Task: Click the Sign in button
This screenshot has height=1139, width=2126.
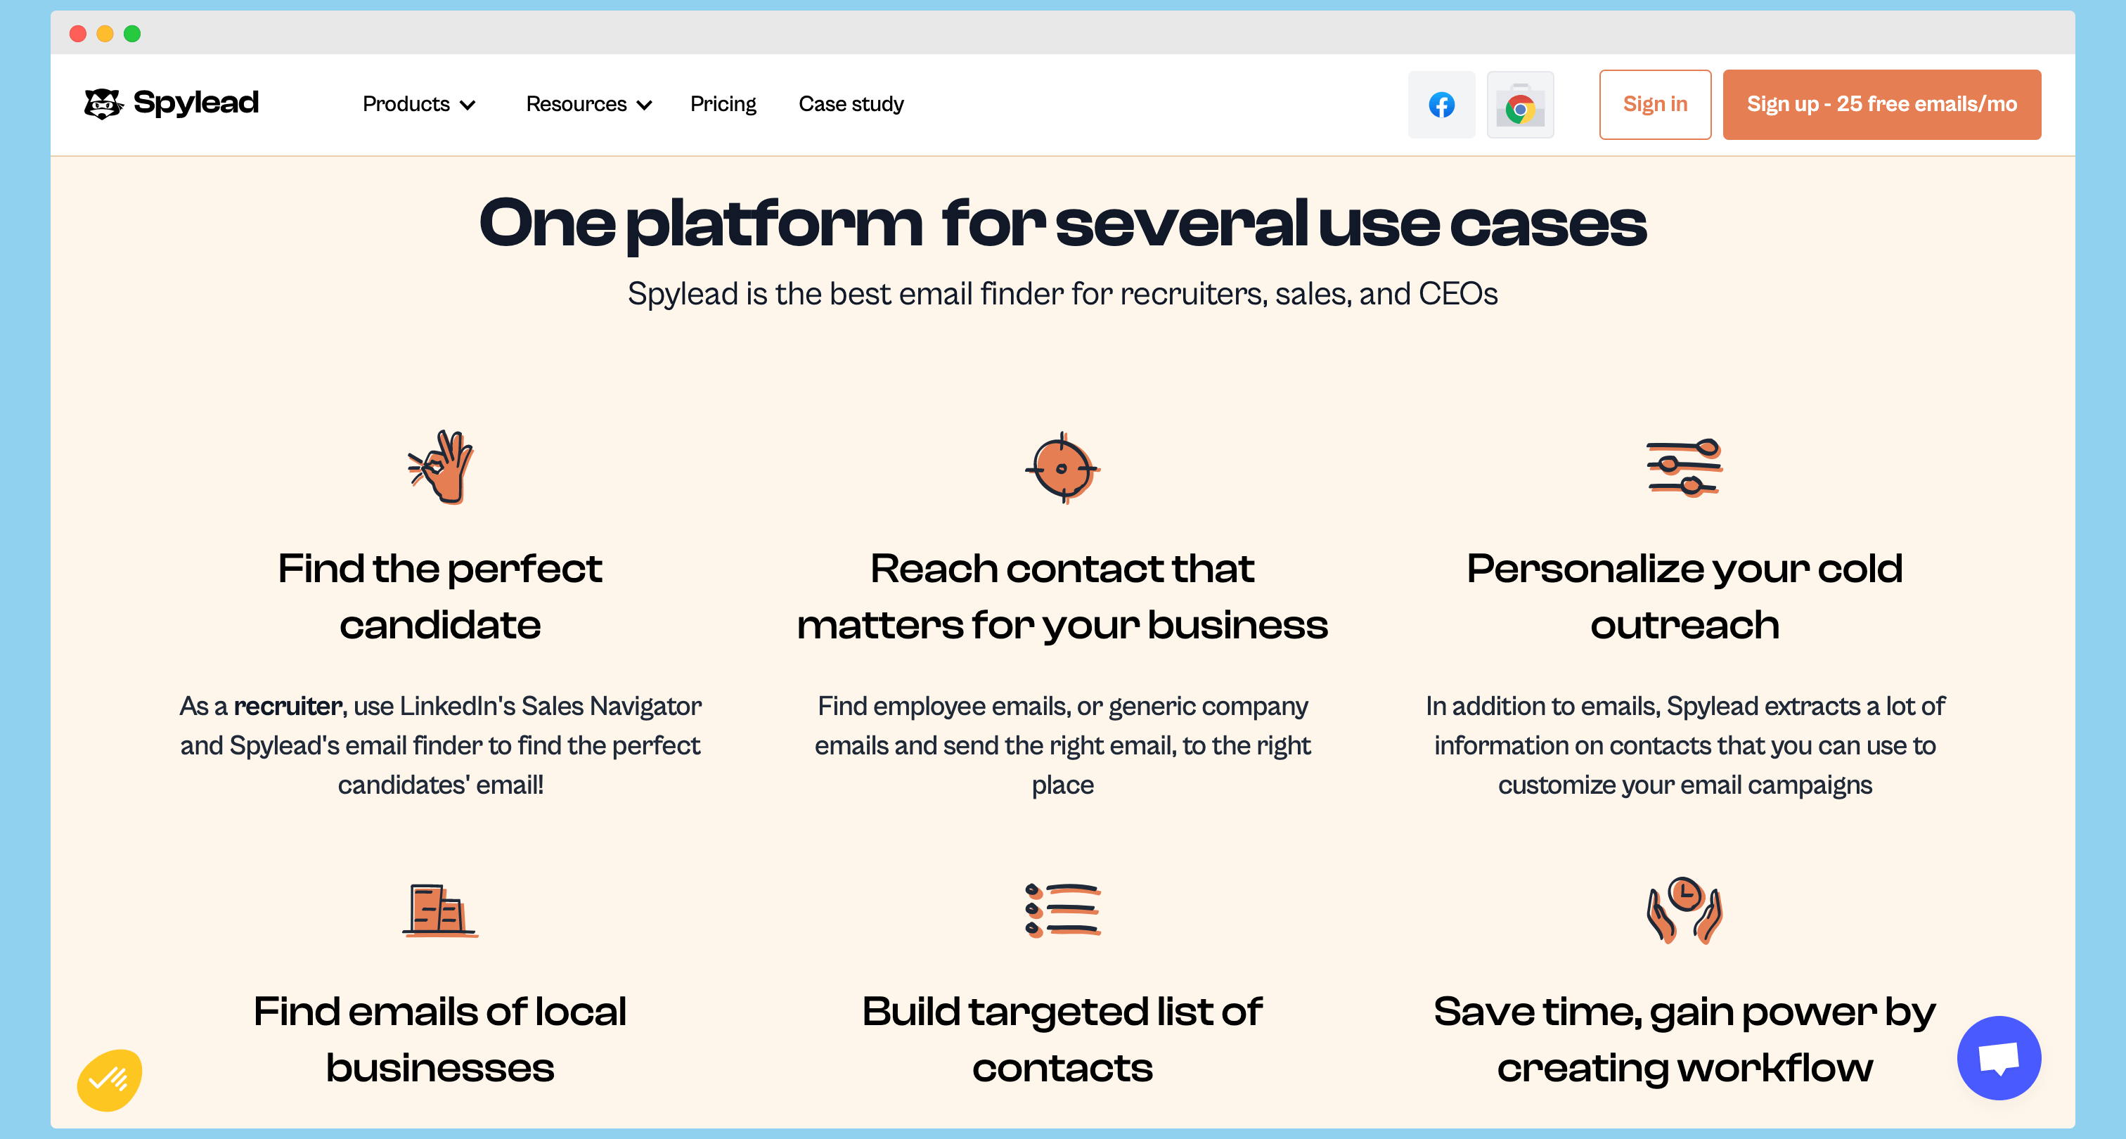Action: (x=1654, y=103)
